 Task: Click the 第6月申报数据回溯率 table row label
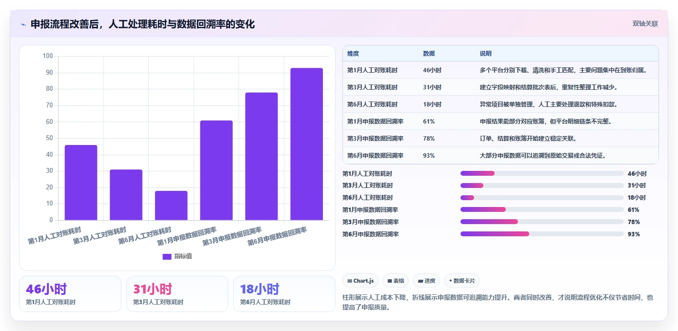tap(376, 156)
